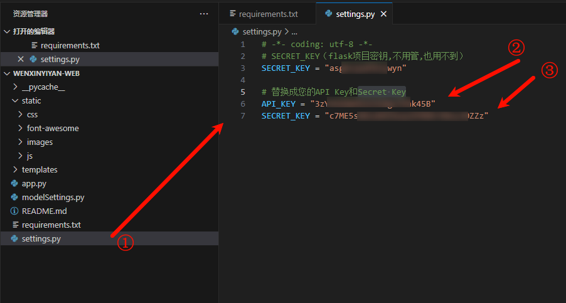
Task: Click the settings.py breadcrumb link
Action: tap(262, 31)
